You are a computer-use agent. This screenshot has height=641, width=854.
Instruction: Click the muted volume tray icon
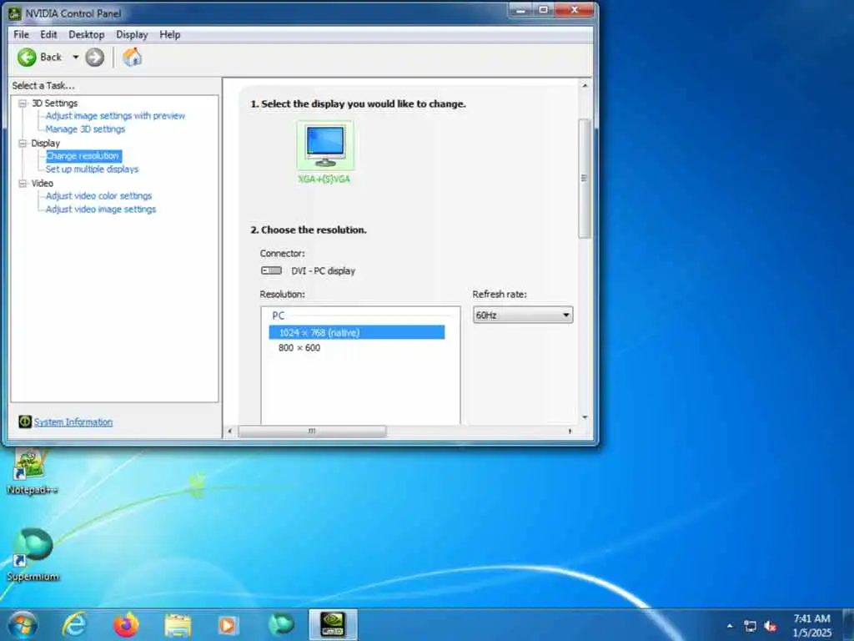click(x=770, y=626)
